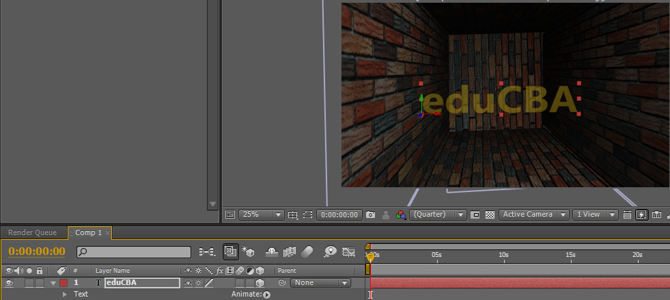Enable Motion Blur for all layers
The width and height of the screenshot is (670, 300).
[307, 252]
